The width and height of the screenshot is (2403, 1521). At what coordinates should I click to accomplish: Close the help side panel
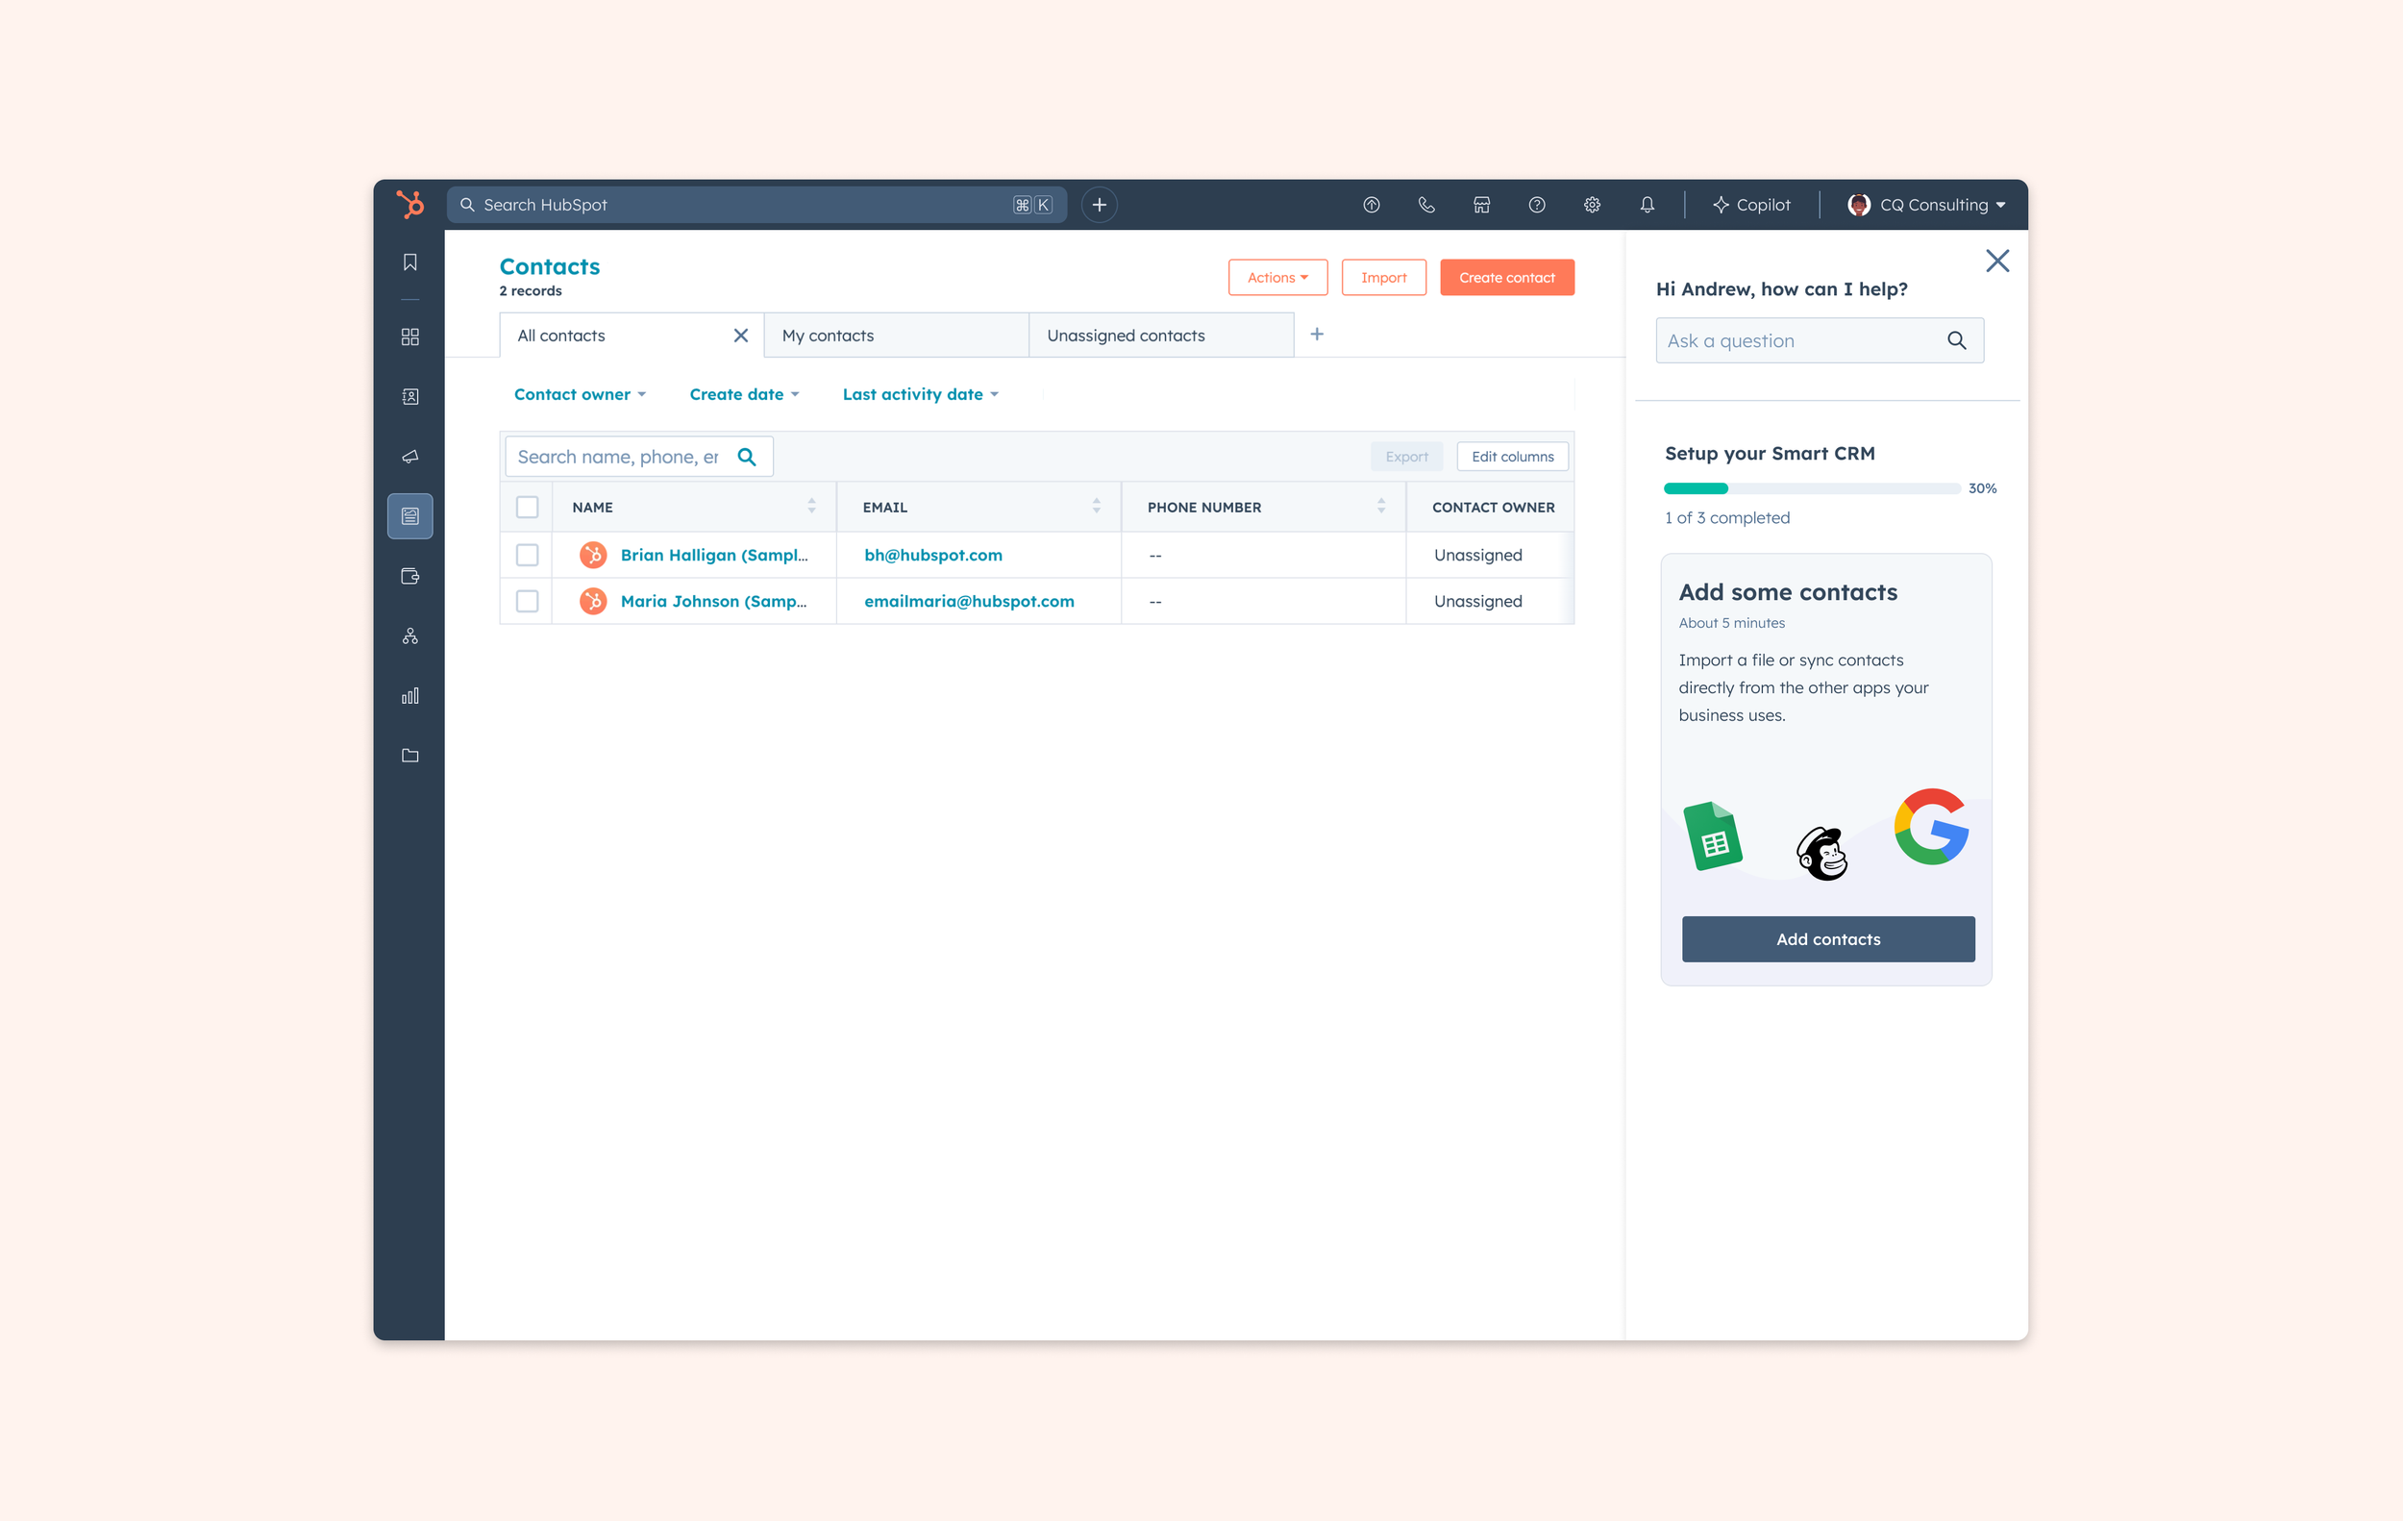click(x=1996, y=262)
